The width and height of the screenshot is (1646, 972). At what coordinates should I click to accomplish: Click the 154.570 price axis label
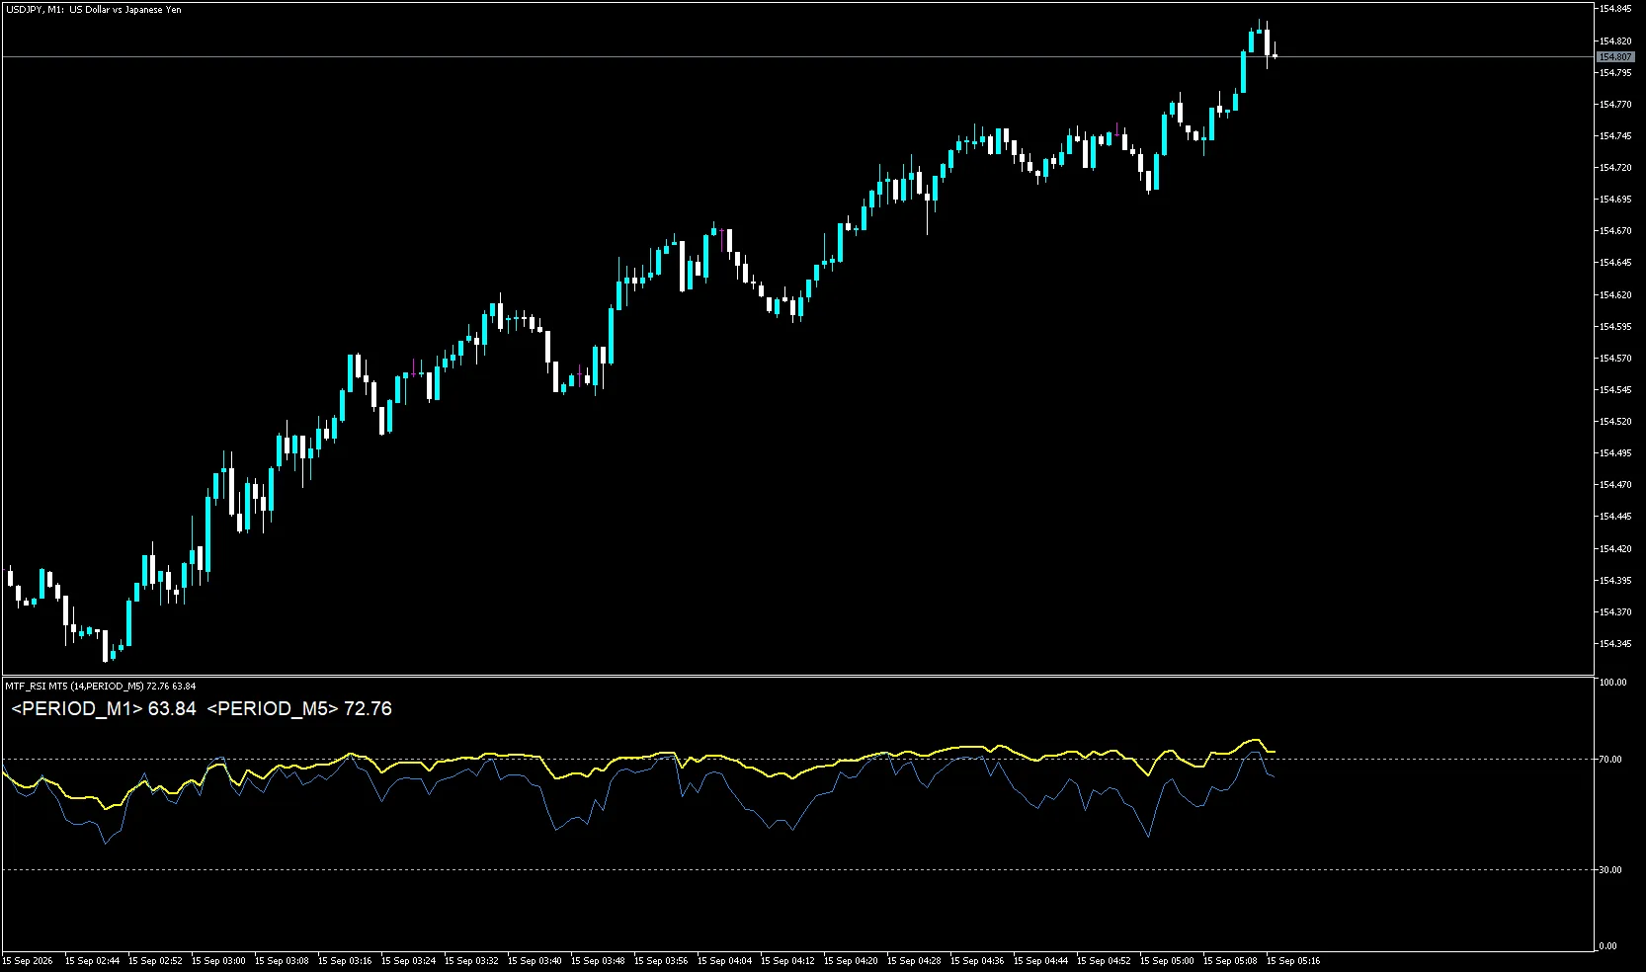[x=1615, y=359]
